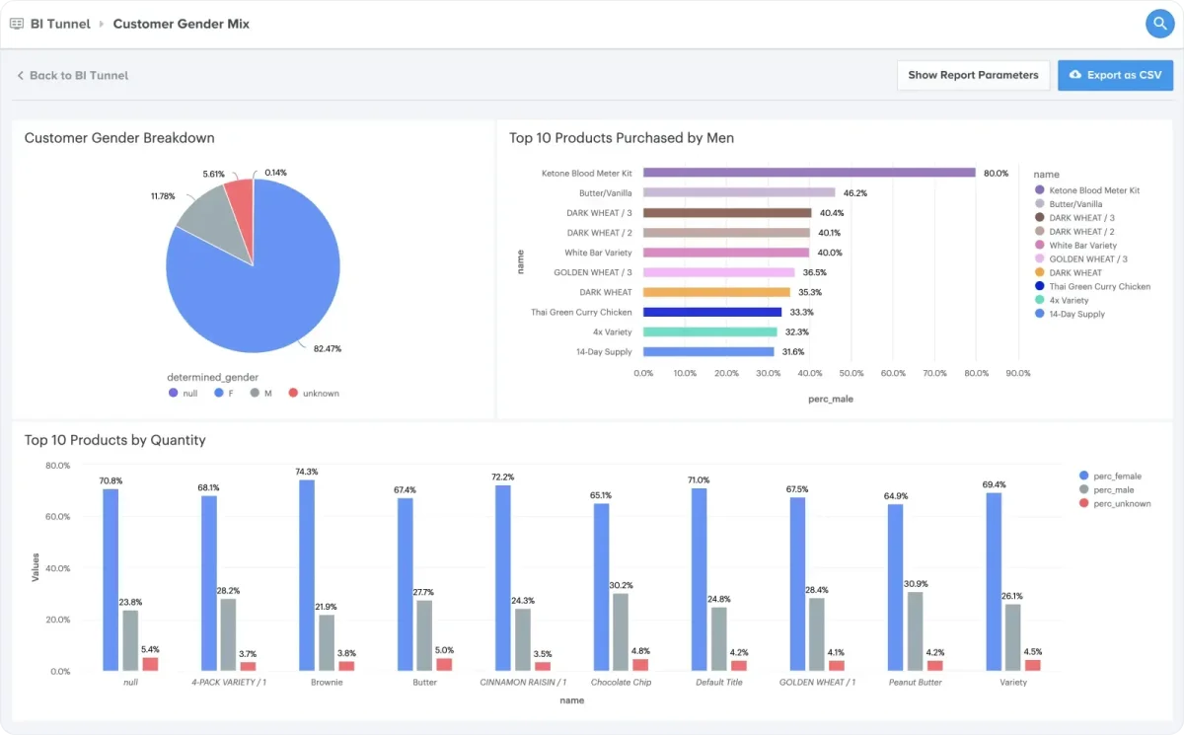Image resolution: width=1184 pixels, height=735 pixels.
Task: Hide perc_male series via legend
Action: pyautogui.click(x=1109, y=489)
